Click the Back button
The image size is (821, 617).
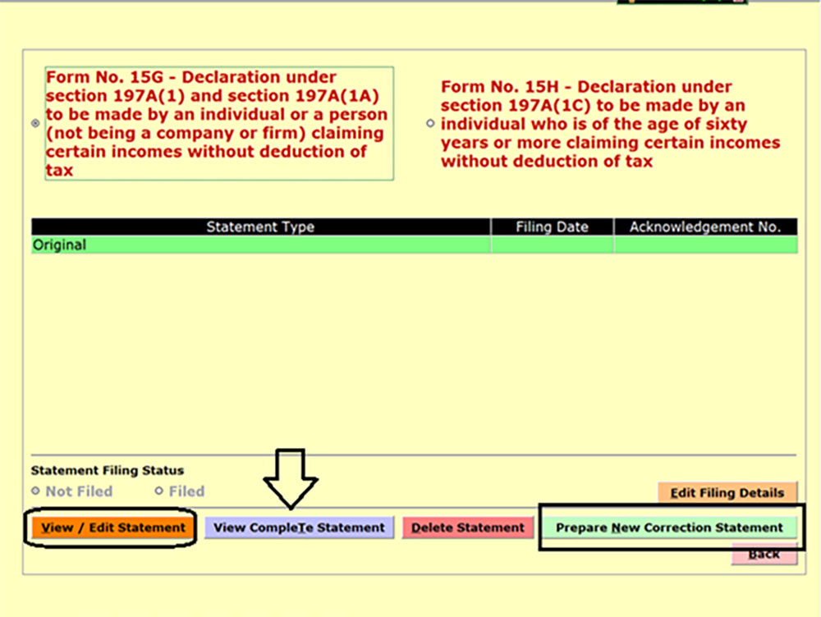764,554
